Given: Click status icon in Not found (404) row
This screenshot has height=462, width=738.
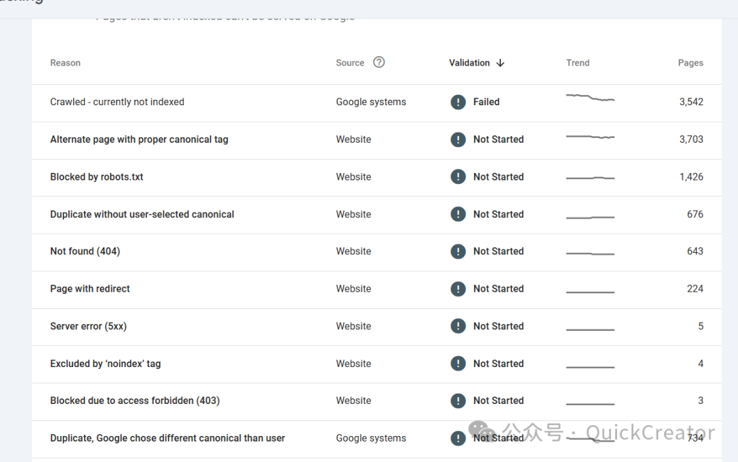Looking at the screenshot, I should pos(458,252).
